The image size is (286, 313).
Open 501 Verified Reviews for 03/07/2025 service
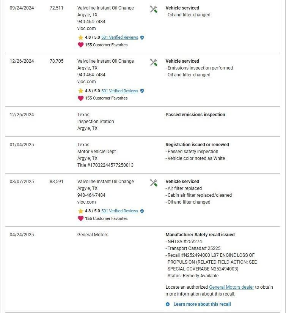(119, 211)
